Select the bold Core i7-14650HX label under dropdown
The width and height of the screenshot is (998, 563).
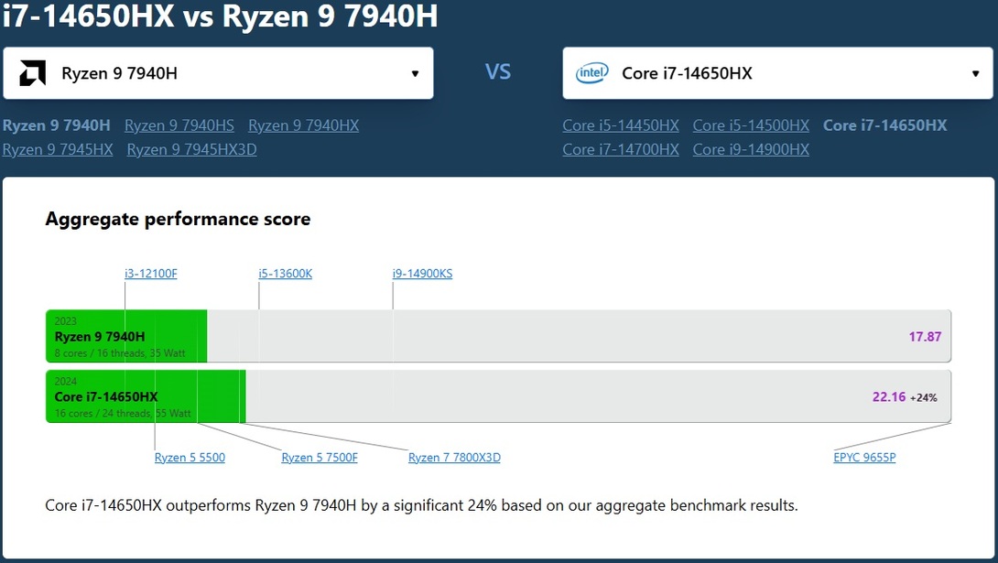[x=884, y=125]
